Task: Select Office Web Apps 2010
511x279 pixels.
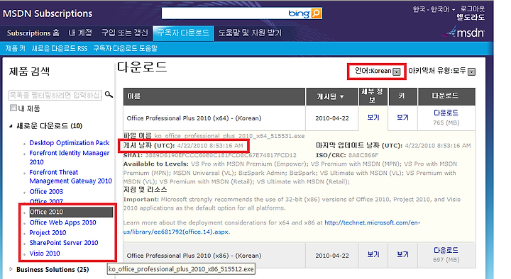Action: pyautogui.click(x=63, y=222)
